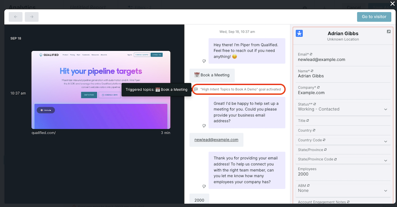Image resolution: width=397 pixels, height=207 pixels.
Task: Thumbs down the Piper greeting message
Action: pyautogui.click(x=204, y=61)
